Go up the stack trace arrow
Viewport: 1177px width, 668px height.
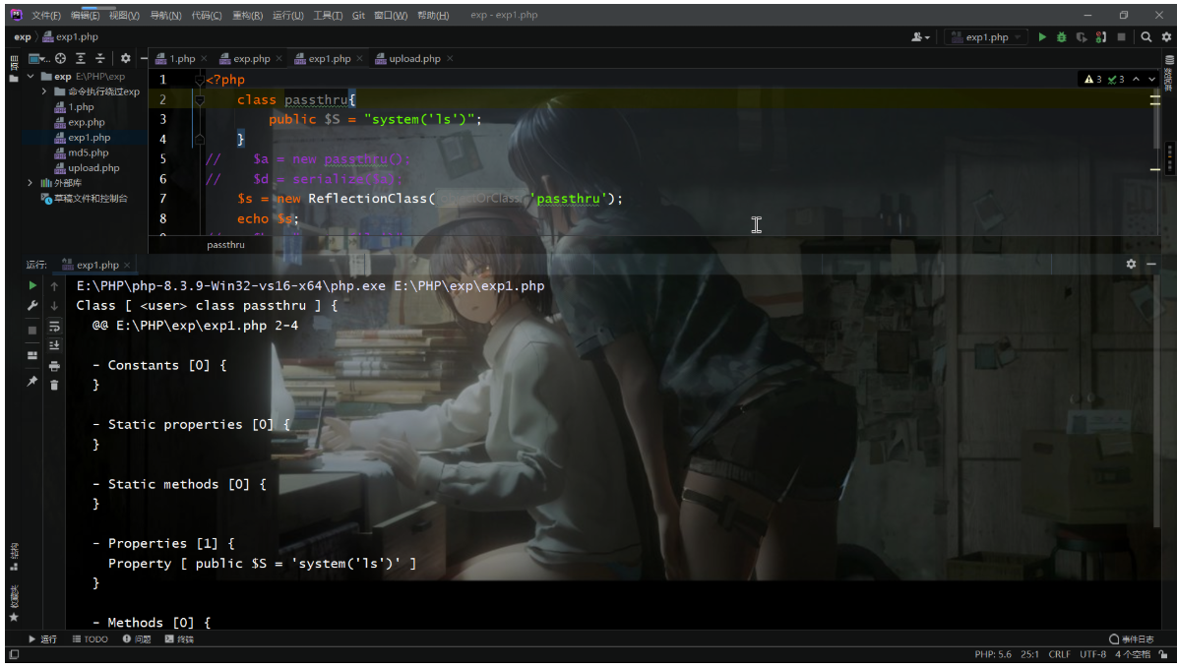pos(54,286)
